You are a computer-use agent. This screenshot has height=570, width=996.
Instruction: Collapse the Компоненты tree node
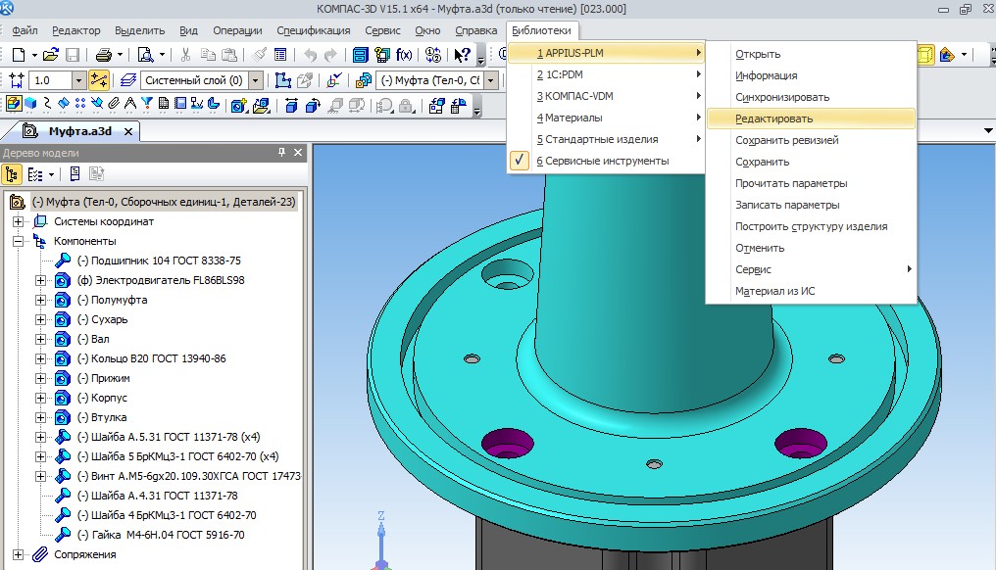(18, 241)
